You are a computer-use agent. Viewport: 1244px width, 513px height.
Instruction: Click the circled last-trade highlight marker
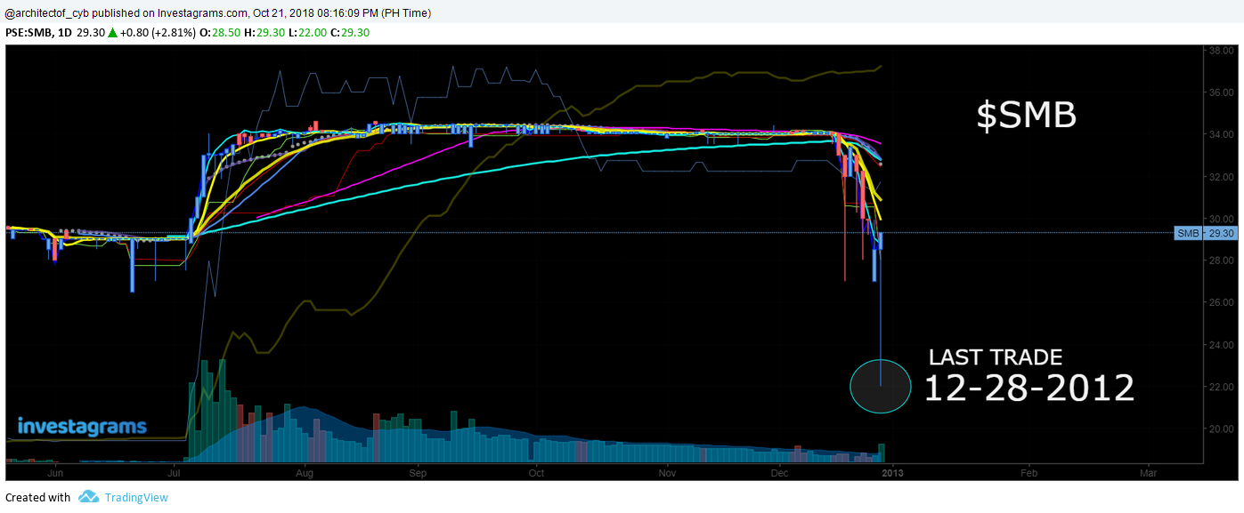coord(880,386)
